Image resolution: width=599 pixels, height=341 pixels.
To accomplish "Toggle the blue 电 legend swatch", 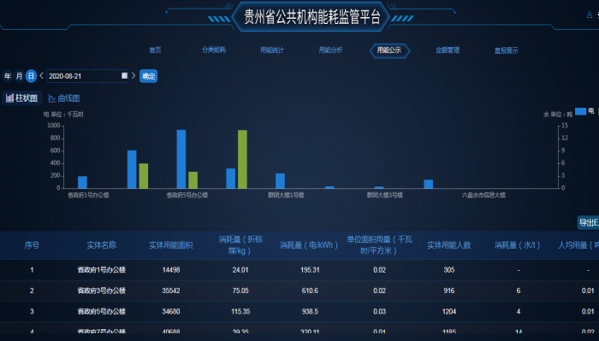I will click(581, 111).
